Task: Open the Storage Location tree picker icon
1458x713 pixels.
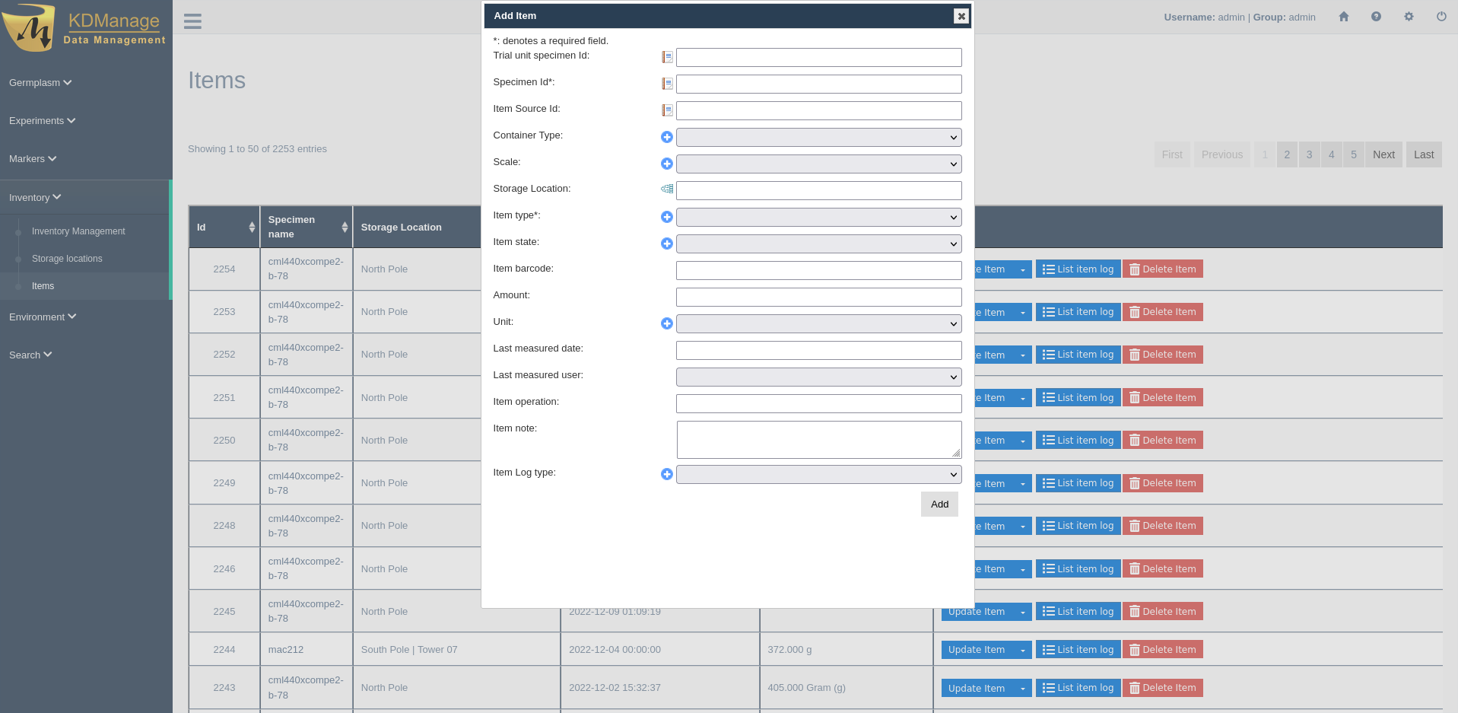Action: click(667, 189)
